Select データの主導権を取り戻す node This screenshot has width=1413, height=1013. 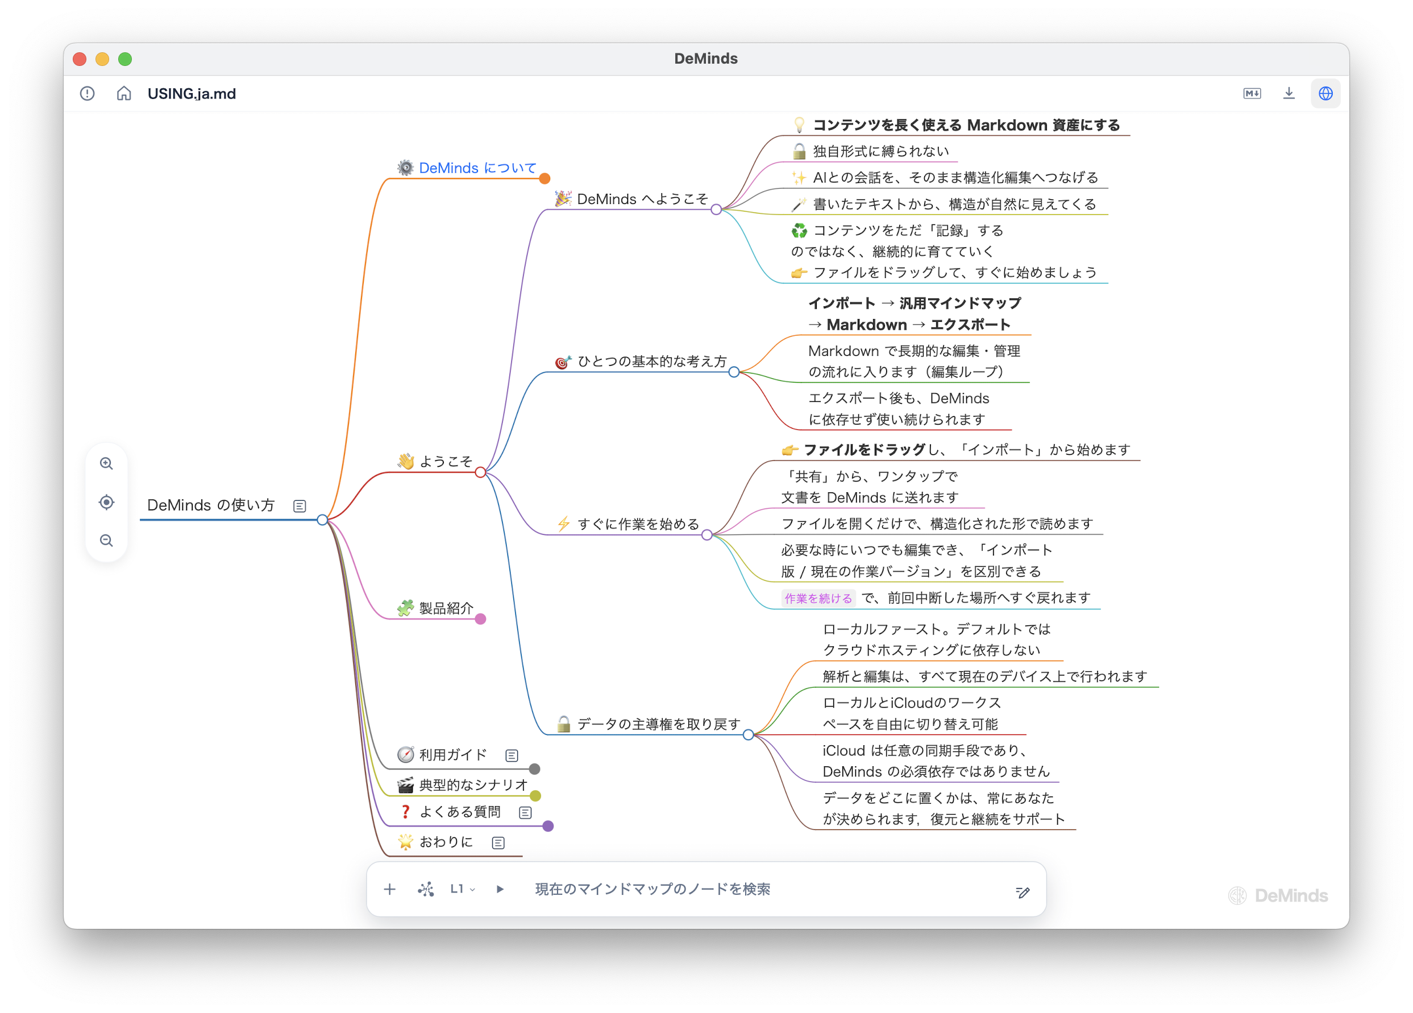[x=648, y=724]
